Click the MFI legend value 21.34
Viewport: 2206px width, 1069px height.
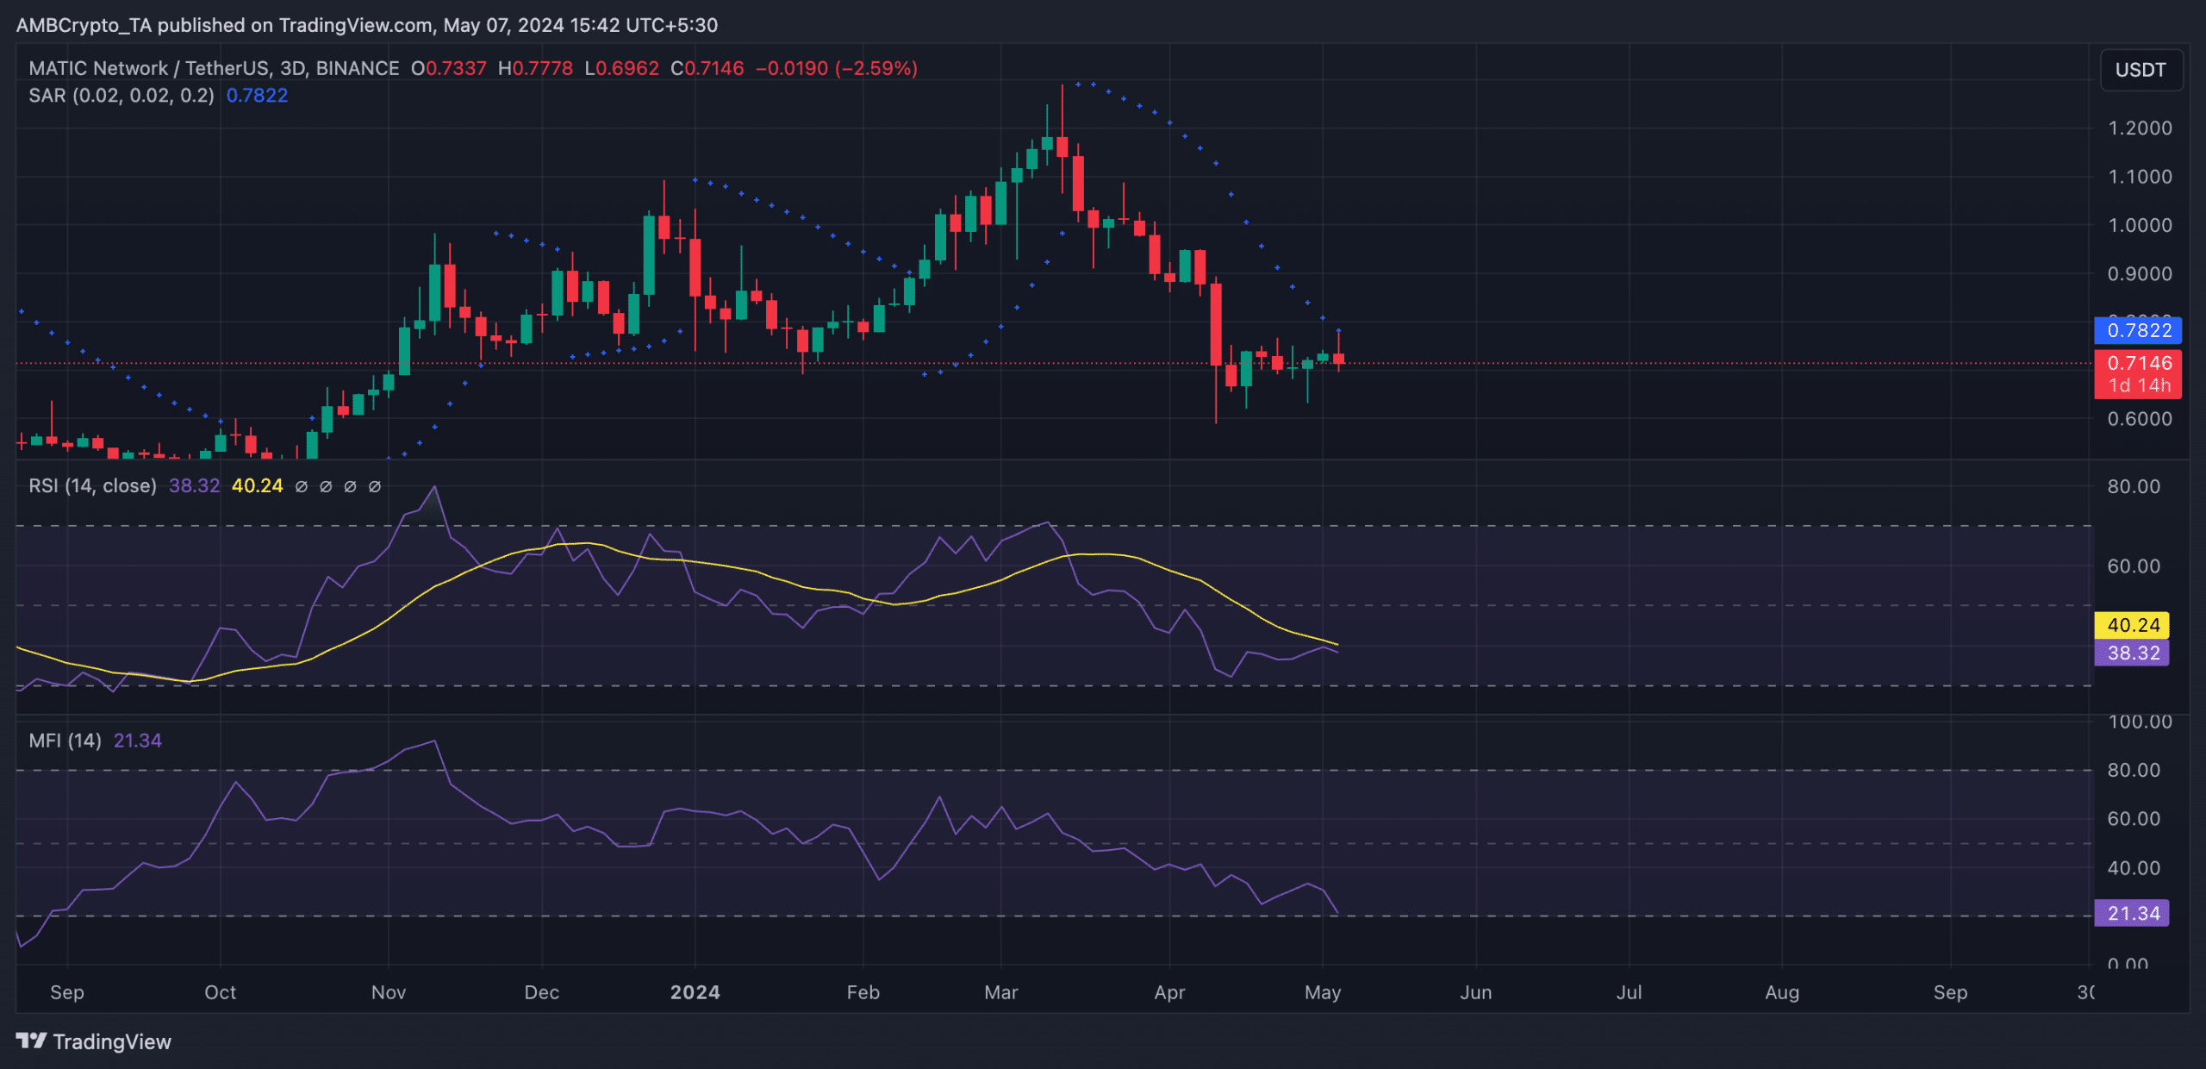(138, 741)
